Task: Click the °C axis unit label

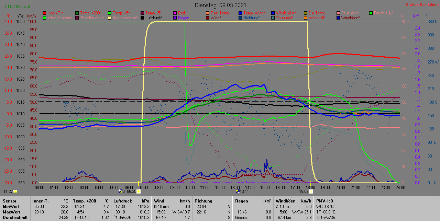Action: (x=8, y=16)
